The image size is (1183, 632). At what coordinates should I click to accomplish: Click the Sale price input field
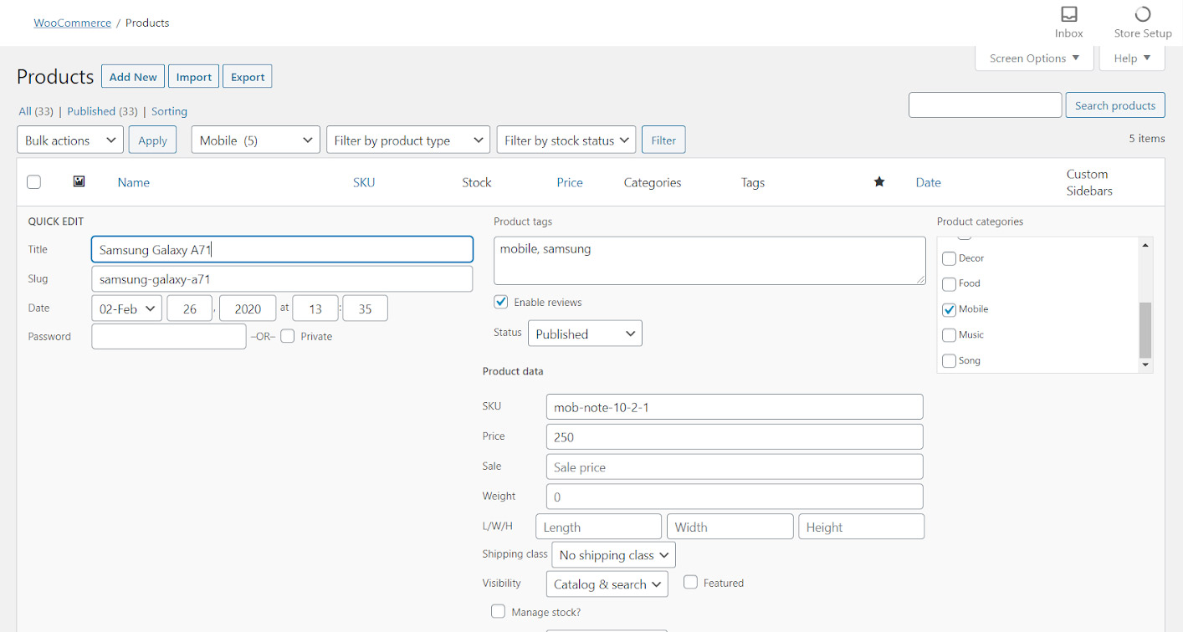734,466
